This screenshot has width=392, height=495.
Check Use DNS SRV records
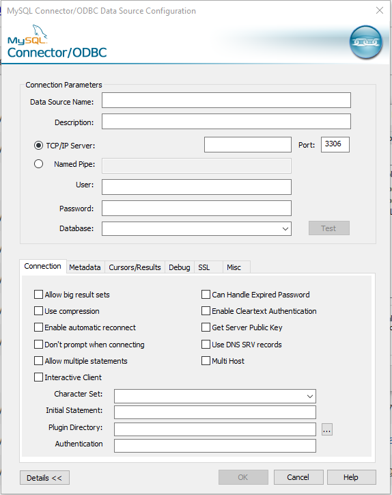(206, 345)
